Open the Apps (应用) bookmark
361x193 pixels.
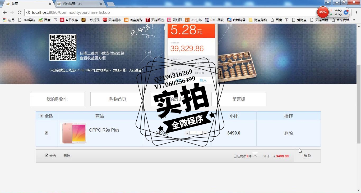point(9,20)
